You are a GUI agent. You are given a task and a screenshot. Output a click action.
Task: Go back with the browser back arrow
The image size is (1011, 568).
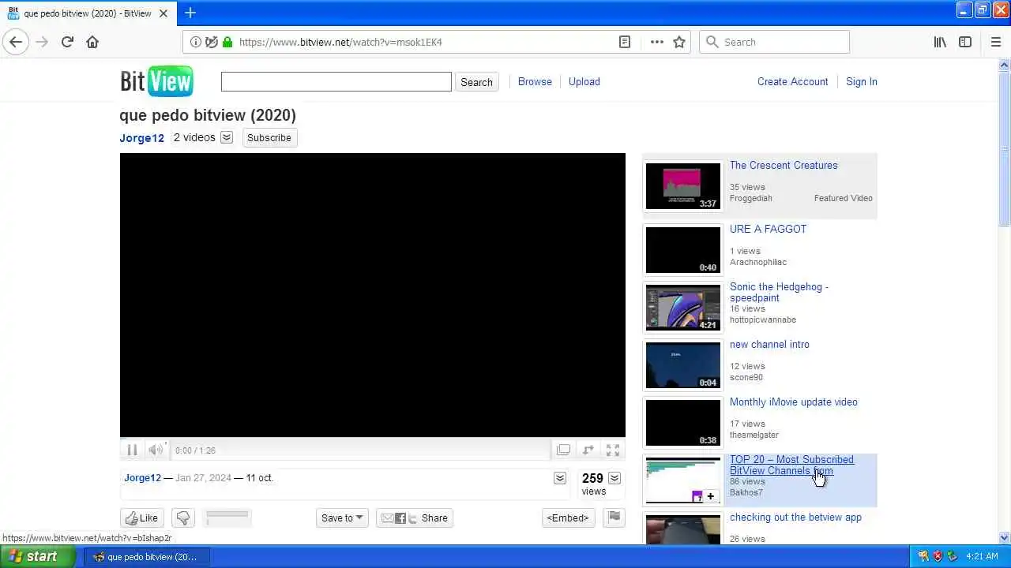click(x=16, y=42)
